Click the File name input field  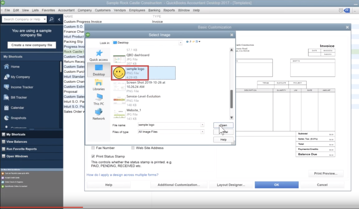(169, 125)
